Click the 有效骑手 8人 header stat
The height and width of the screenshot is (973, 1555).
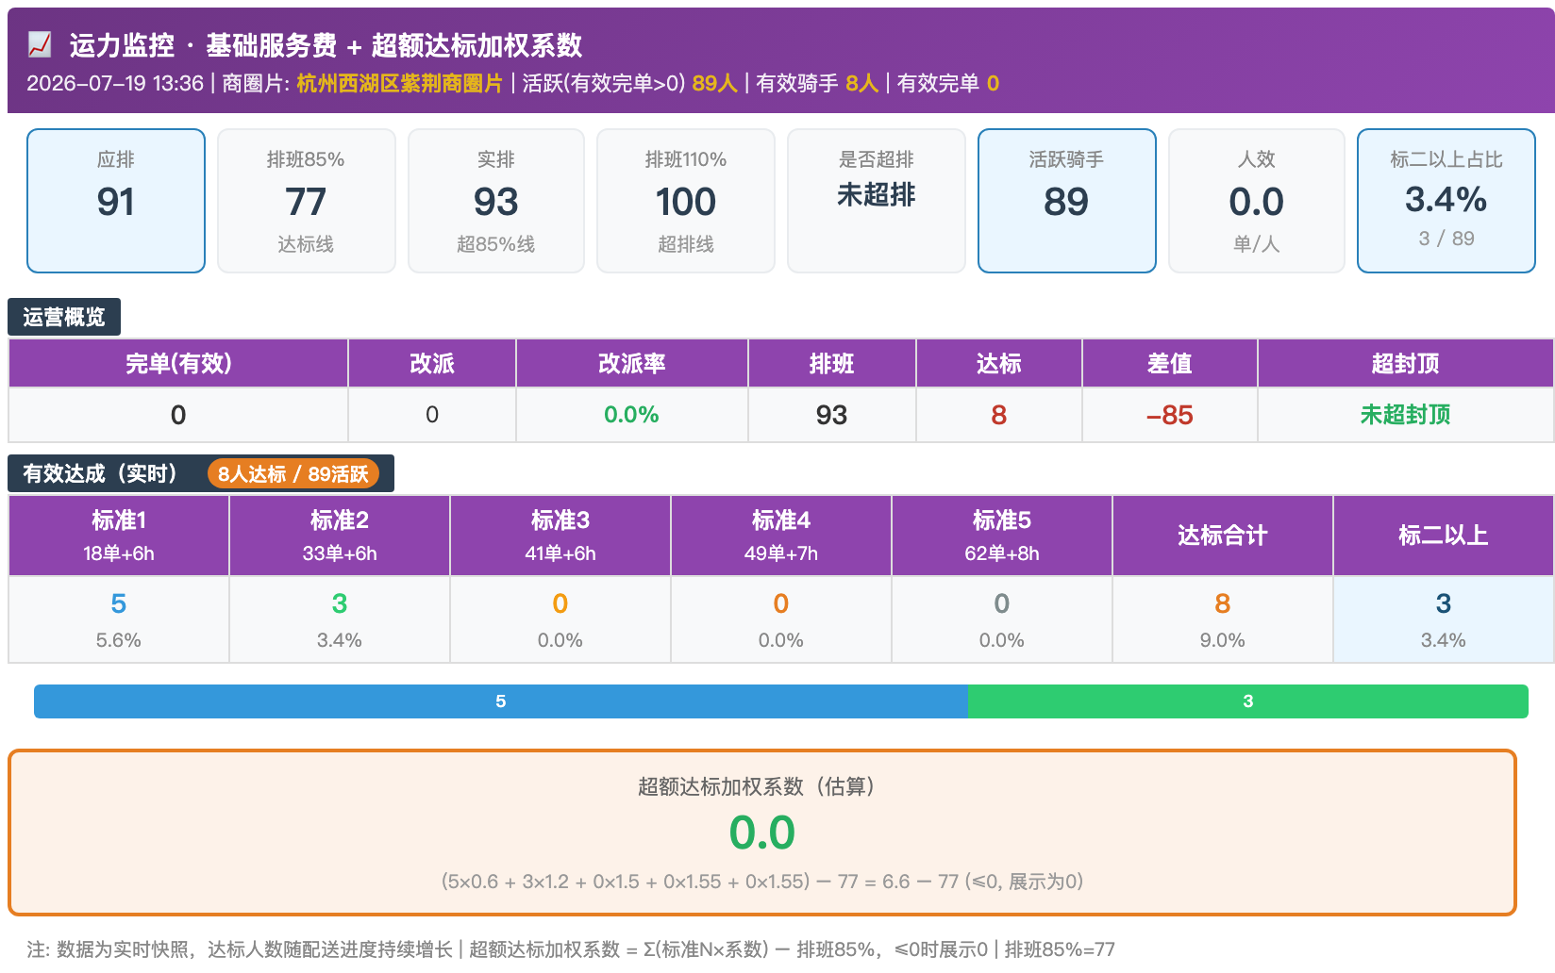(817, 84)
